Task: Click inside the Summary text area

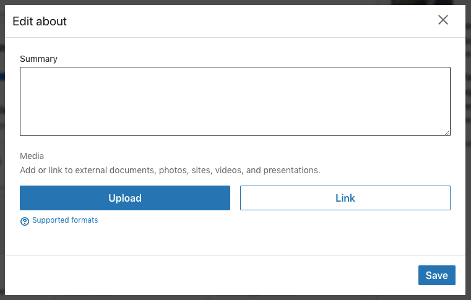Action: (x=235, y=101)
